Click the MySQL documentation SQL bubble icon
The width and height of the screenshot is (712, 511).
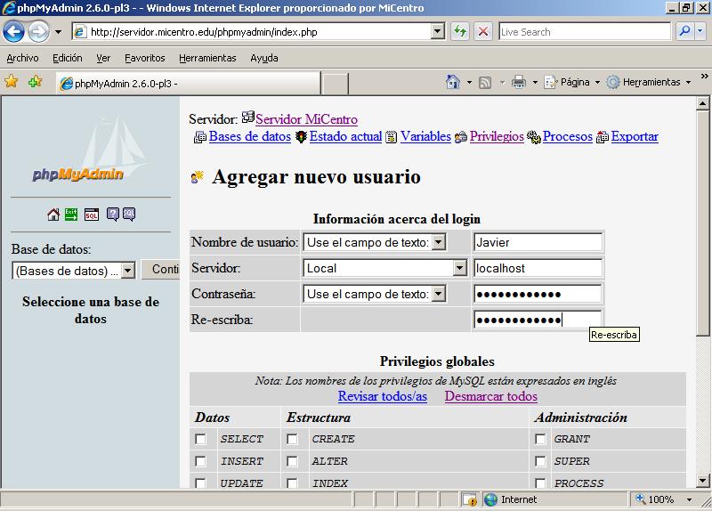[128, 215]
